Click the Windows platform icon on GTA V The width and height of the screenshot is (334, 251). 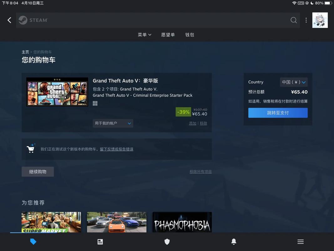pyautogui.click(x=95, y=103)
